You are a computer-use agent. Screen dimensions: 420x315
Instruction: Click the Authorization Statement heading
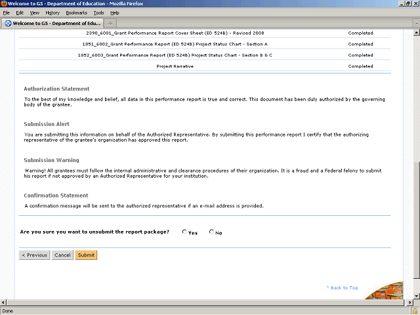tap(56, 89)
